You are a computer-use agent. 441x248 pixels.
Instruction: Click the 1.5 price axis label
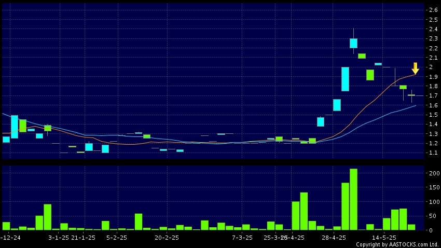tap(433, 115)
